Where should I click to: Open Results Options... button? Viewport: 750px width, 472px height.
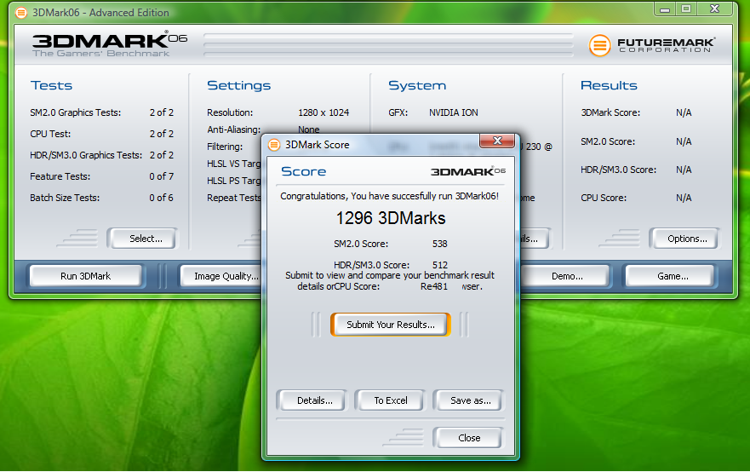[684, 239]
